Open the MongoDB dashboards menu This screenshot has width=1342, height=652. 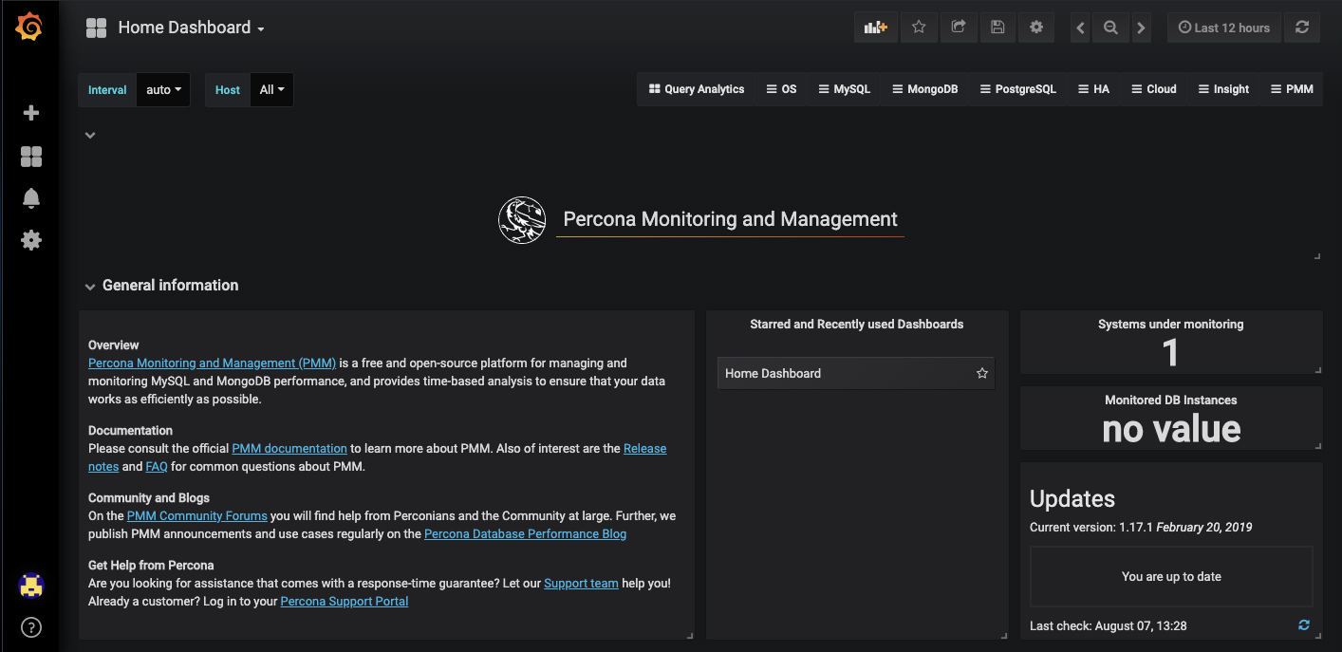(x=924, y=89)
